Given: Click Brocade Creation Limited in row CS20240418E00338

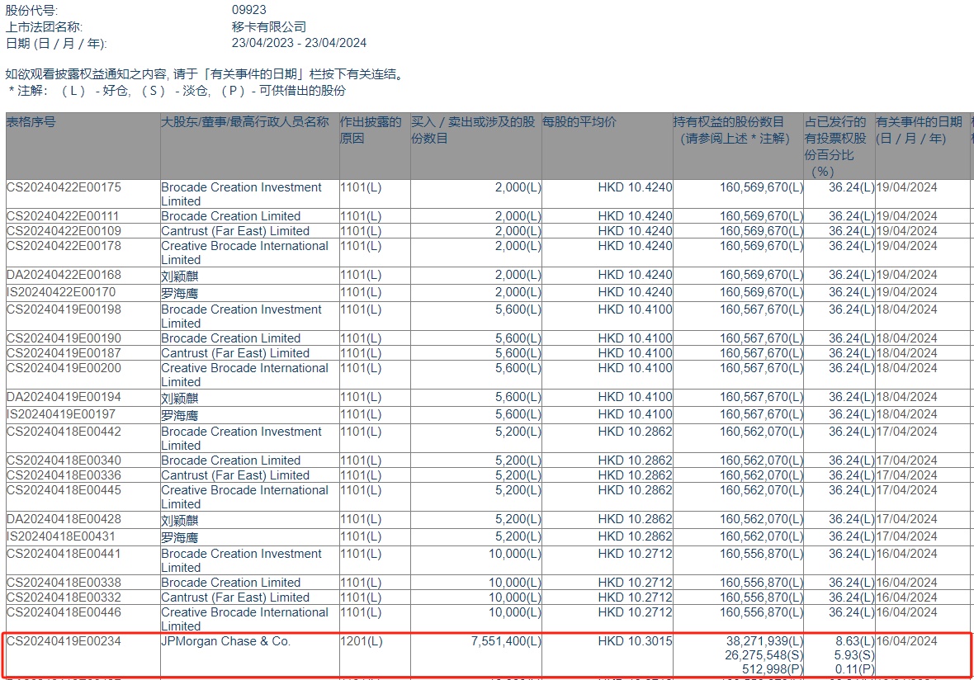Looking at the screenshot, I should click(x=231, y=583).
